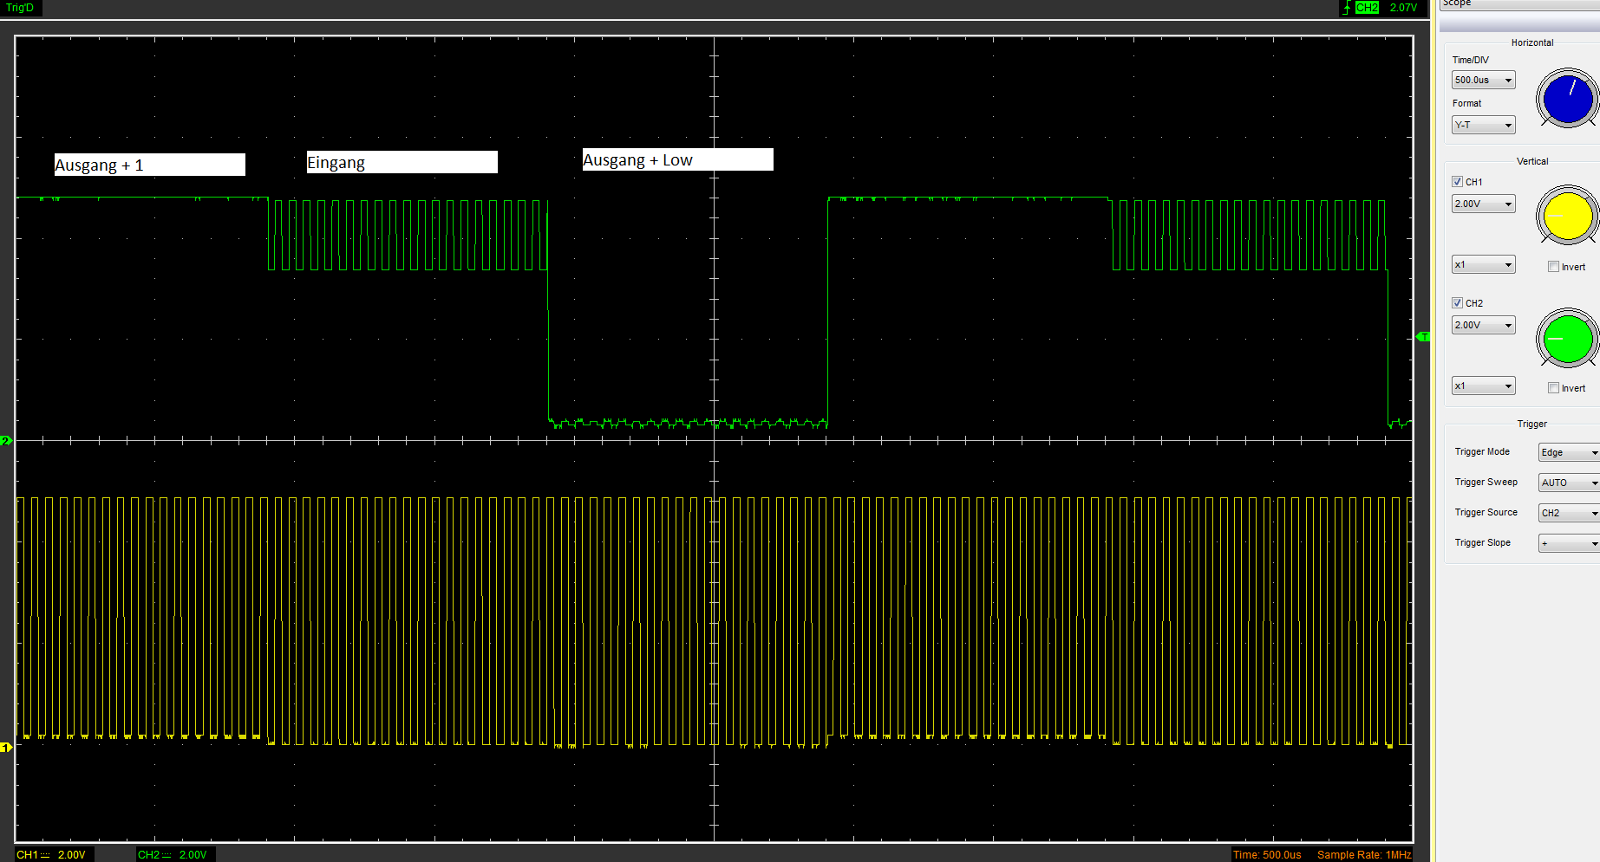This screenshot has width=1600, height=862.
Task: Click the Sample Rate: 1MHz readout
Action: [1364, 855]
